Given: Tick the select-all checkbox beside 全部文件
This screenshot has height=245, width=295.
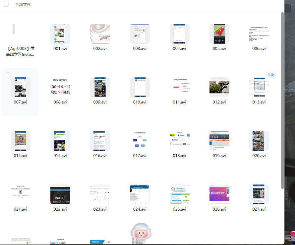Looking at the screenshot, I should (6, 5).
